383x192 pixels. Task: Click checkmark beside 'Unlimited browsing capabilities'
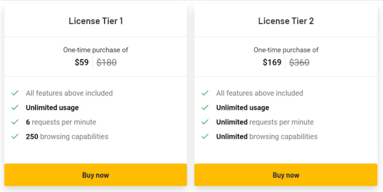click(x=205, y=136)
